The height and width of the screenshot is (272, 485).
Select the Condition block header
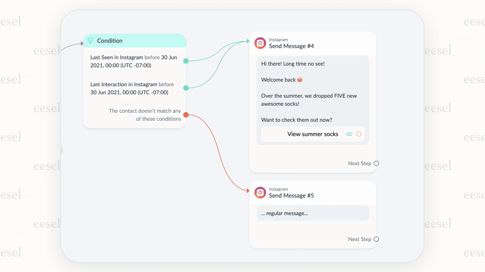[x=135, y=41]
